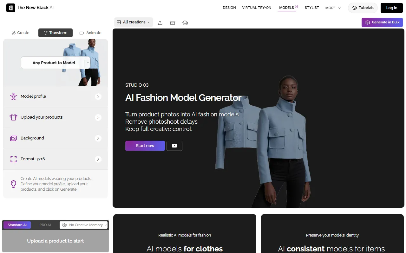
Task: Switch to PRO AI mode
Action: [x=45, y=225]
